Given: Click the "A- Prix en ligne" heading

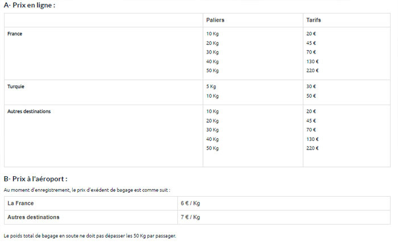Looking at the screenshot, I should pyautogui.click(x=30, y=5).
